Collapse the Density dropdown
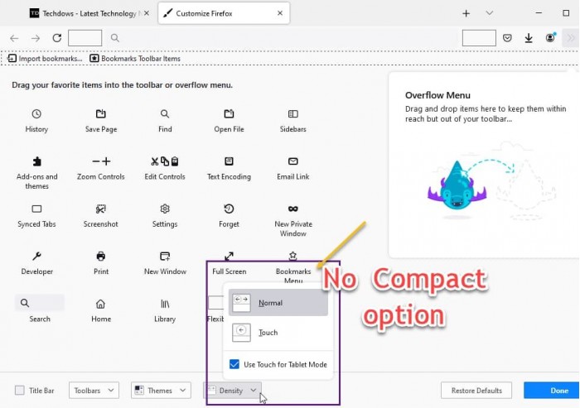The width and height of the screenshot is (580, 408). 232,391
